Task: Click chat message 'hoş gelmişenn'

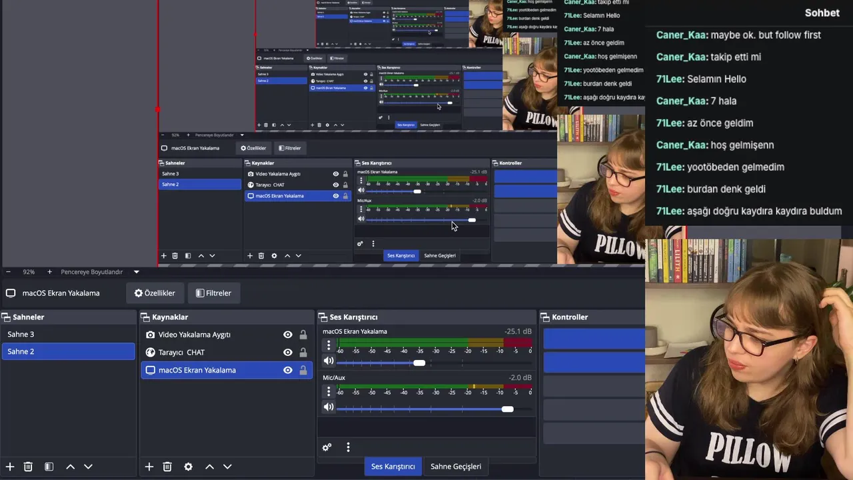Action: pos(742,145)
